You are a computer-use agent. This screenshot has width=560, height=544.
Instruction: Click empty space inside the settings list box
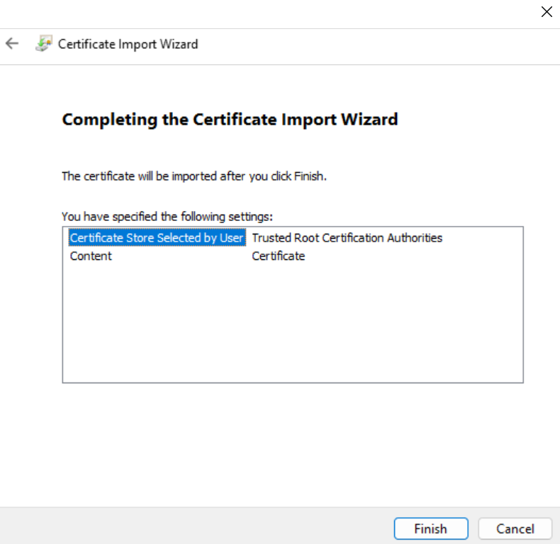tap(292, 326)
